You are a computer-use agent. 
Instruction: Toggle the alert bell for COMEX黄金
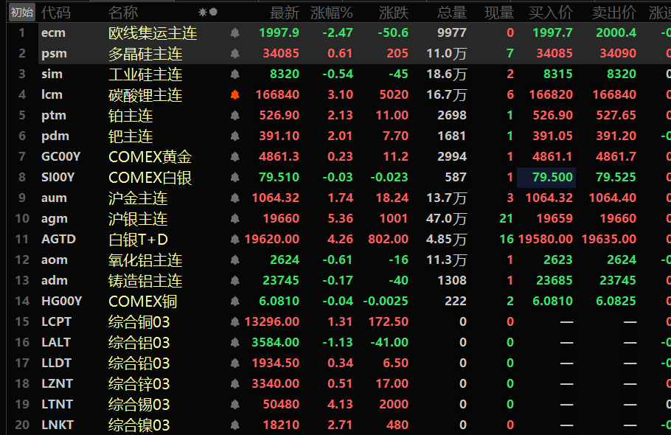click(235, 157)
